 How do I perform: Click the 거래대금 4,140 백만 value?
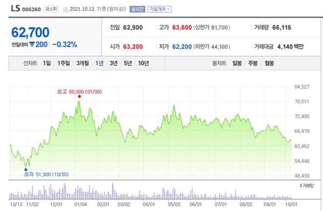291,47
